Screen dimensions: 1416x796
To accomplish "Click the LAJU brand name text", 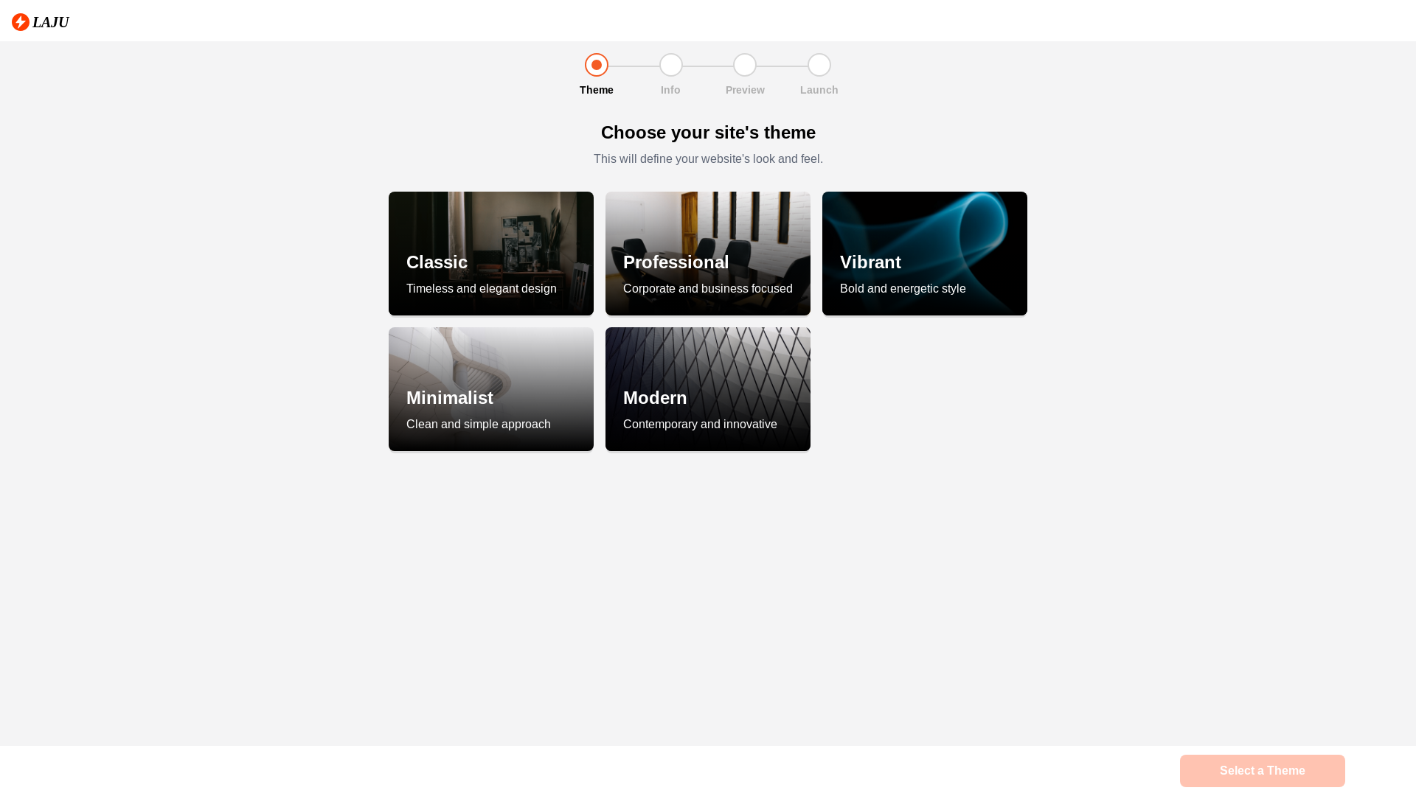I will pyautogui.click(x=51, y=22).
